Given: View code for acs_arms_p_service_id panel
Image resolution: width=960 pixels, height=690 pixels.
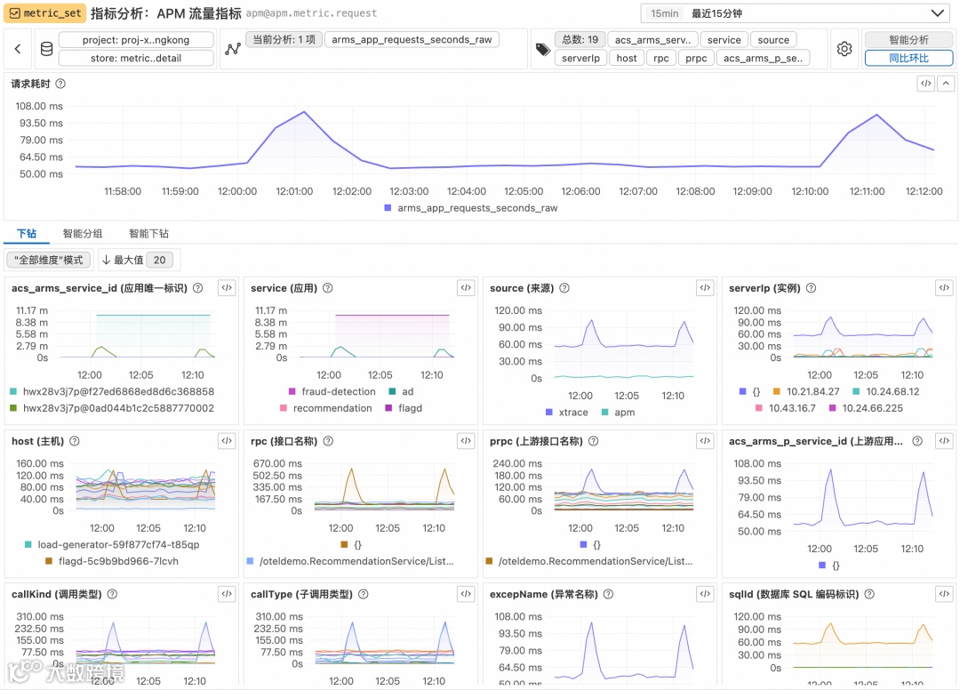Looking at the screenshot, I should click(x=944, y=441).
